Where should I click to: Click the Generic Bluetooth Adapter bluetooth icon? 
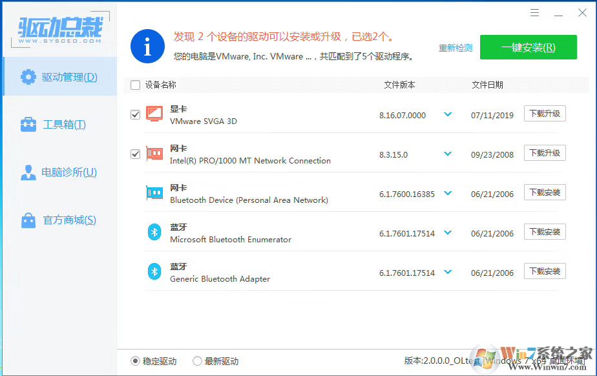coord(154,271)
